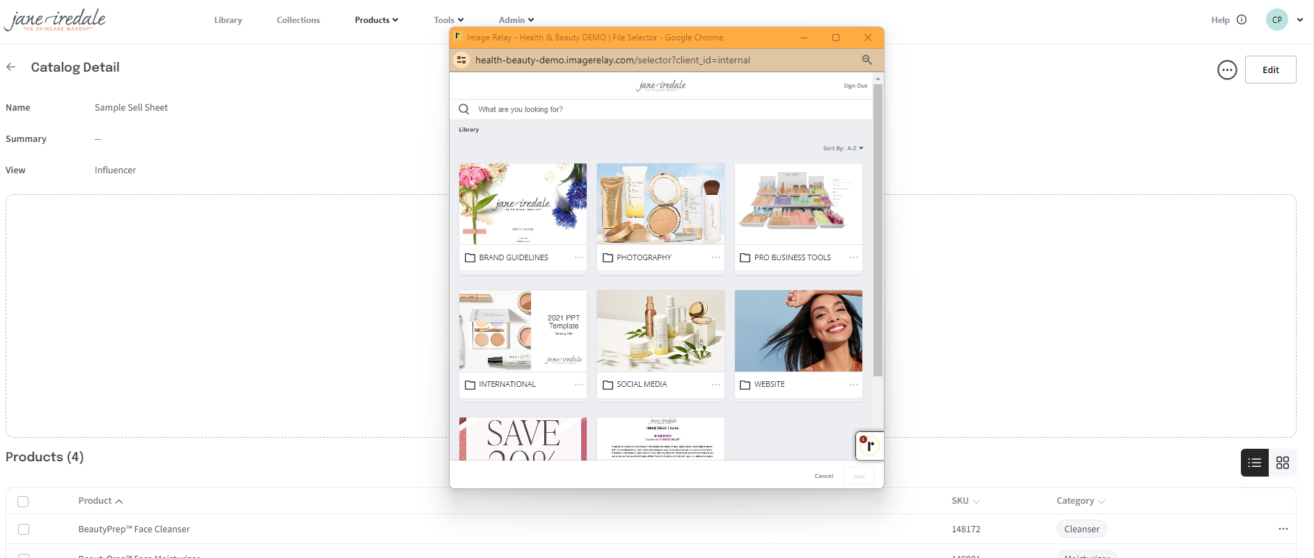Click the Cleanser category tag
The image size is (1314, 558).
[1082, 529]
